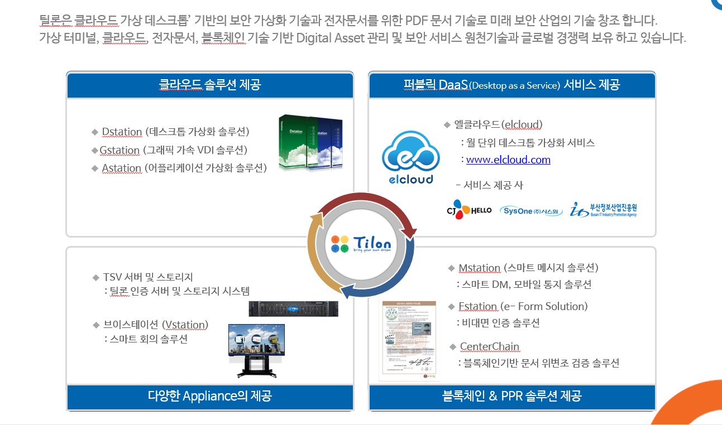Click the 다양한 Appliance의 제공 footer banner
722x425 pixels.
click(x=210, y=397)
